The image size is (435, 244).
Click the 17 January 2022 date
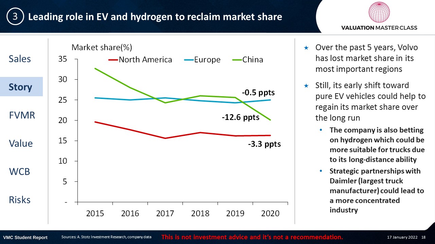click(402, 237)
